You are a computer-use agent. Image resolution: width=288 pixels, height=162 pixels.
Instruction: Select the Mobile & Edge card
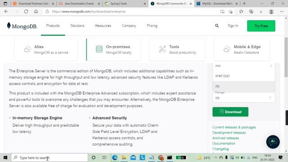coord(242,49)
